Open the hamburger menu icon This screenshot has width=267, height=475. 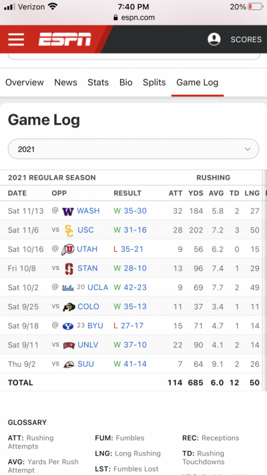(x=16, y=39)
